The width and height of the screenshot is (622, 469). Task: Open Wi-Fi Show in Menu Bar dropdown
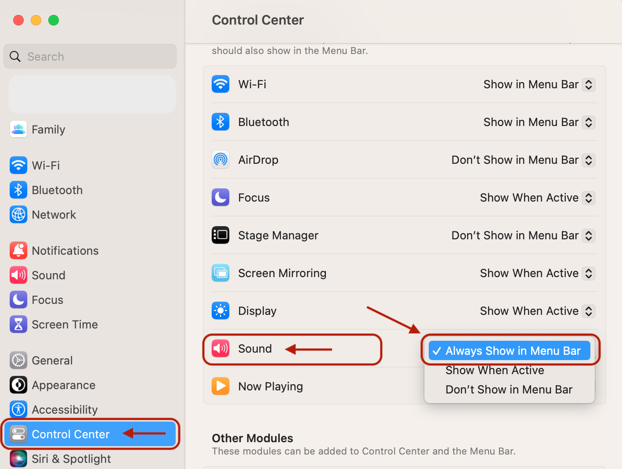pos(539,84)
